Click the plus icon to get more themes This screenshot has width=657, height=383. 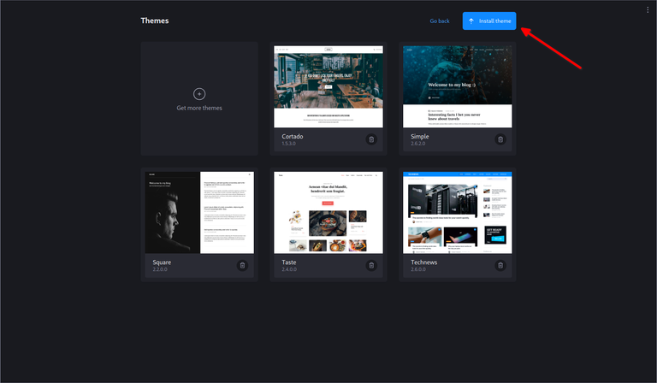199,94
